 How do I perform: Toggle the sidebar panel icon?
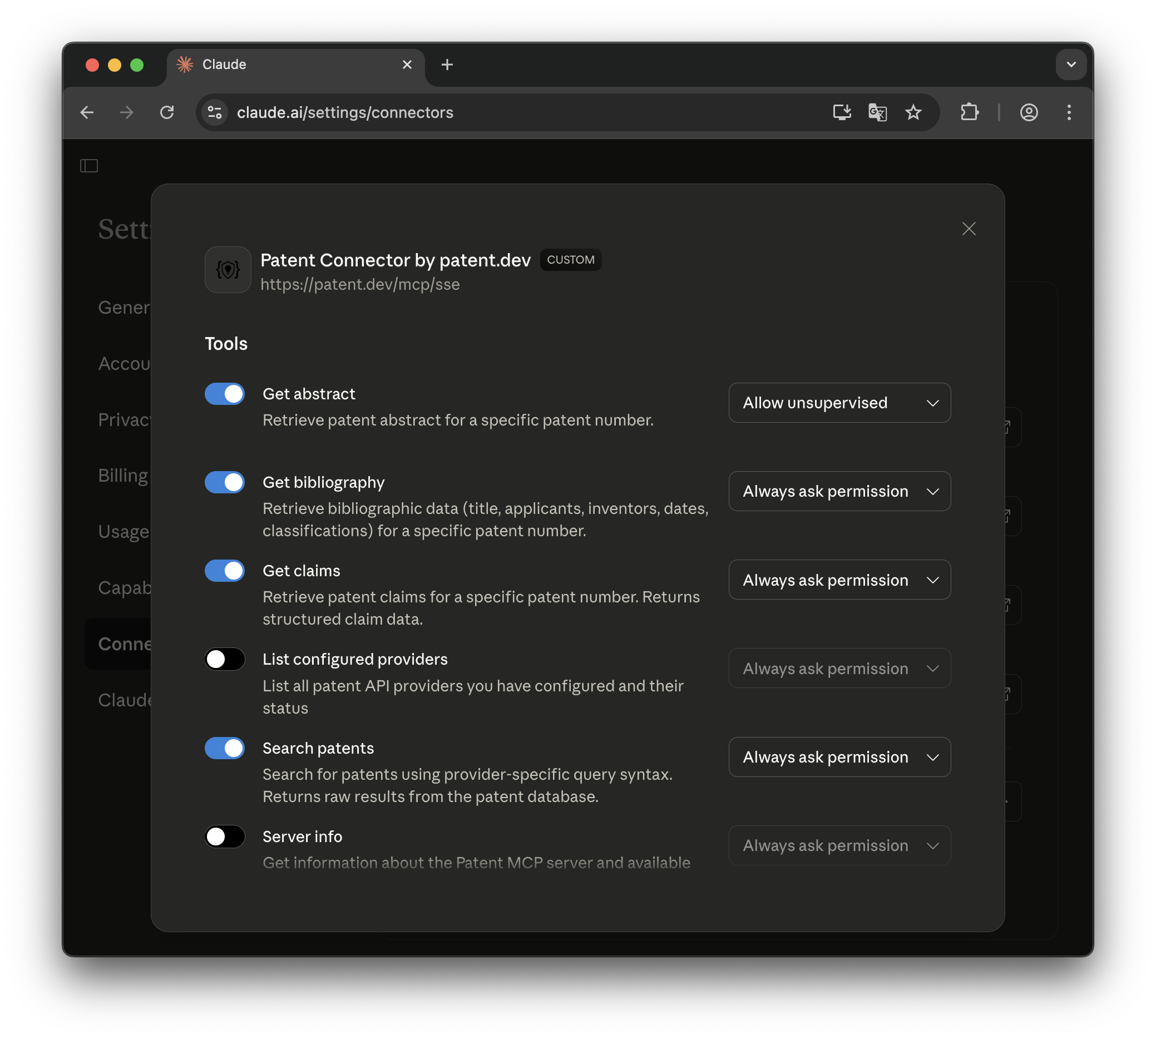point(89,166)
